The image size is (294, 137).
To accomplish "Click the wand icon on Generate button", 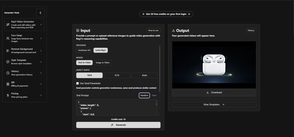I will tap(112, 125).
